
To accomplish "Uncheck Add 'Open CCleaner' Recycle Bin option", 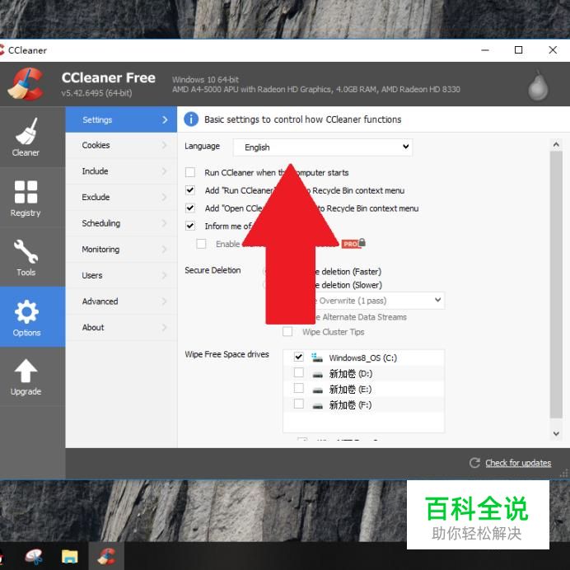I will click(x=190, y=208).
